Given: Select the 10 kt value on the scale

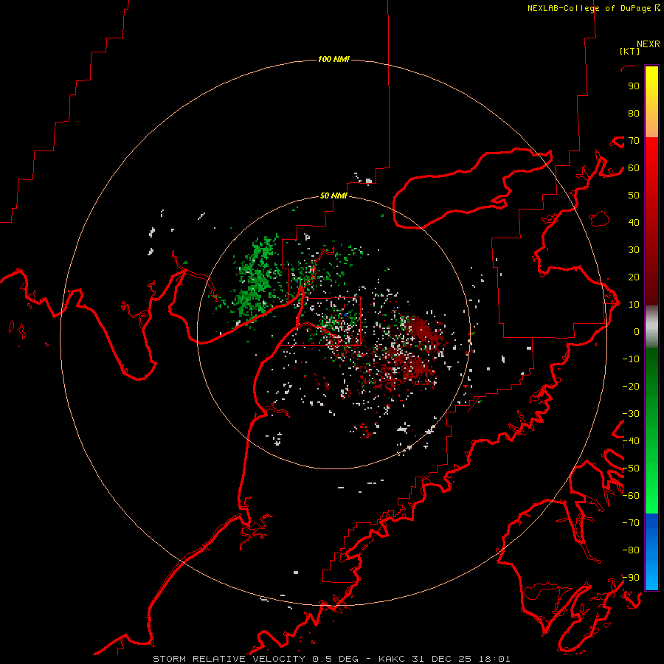Looking at the screenshot, I should point(634,305).
